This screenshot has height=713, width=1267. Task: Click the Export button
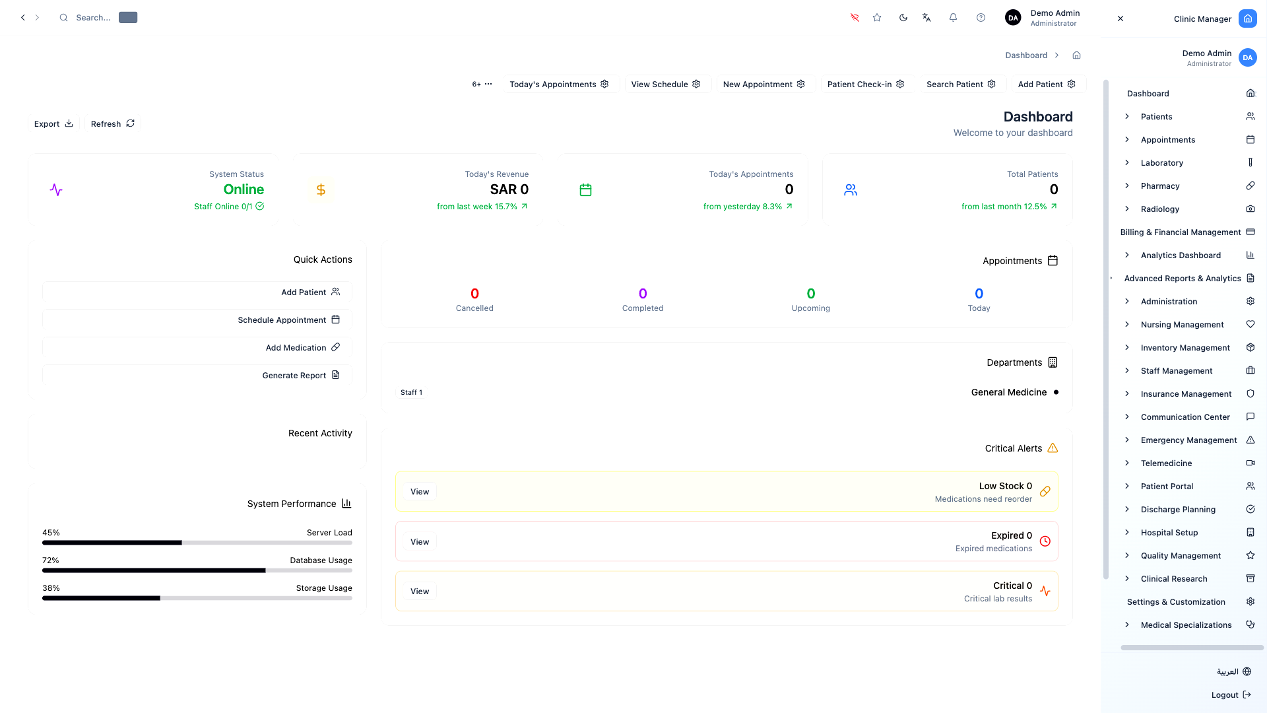53,123
